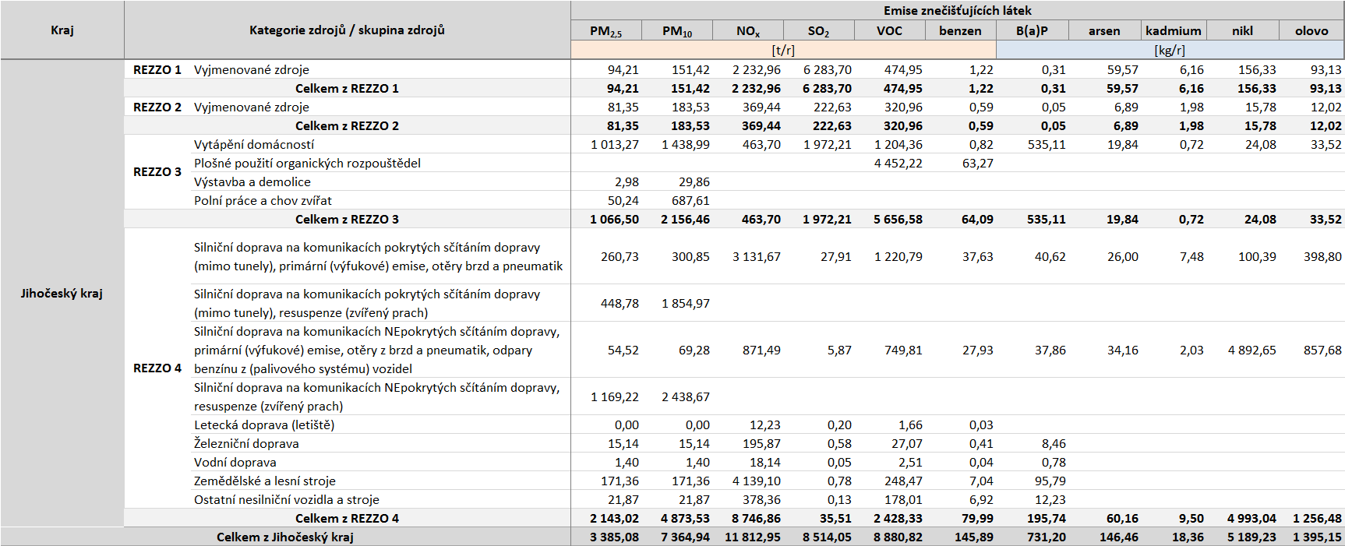Select the NOx column header

pyautogui.click(x=748, y=31)
